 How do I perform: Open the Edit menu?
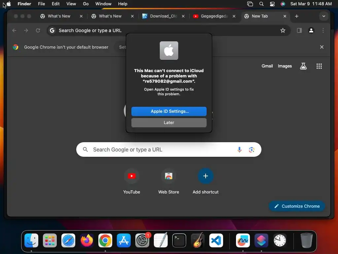coord(55,4)
